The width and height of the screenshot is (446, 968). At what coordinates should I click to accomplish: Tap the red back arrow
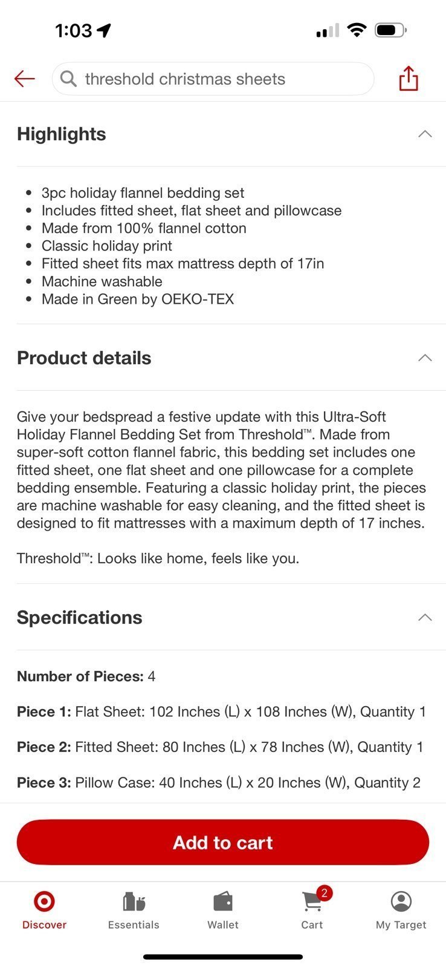25,79
